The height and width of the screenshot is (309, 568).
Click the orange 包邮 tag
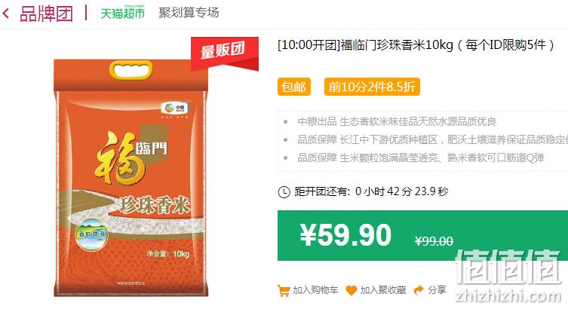tap(293, 87)
